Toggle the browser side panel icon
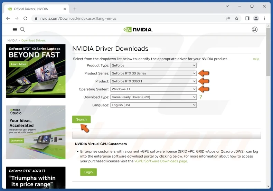The image size is (273, 191). point(247,18)
